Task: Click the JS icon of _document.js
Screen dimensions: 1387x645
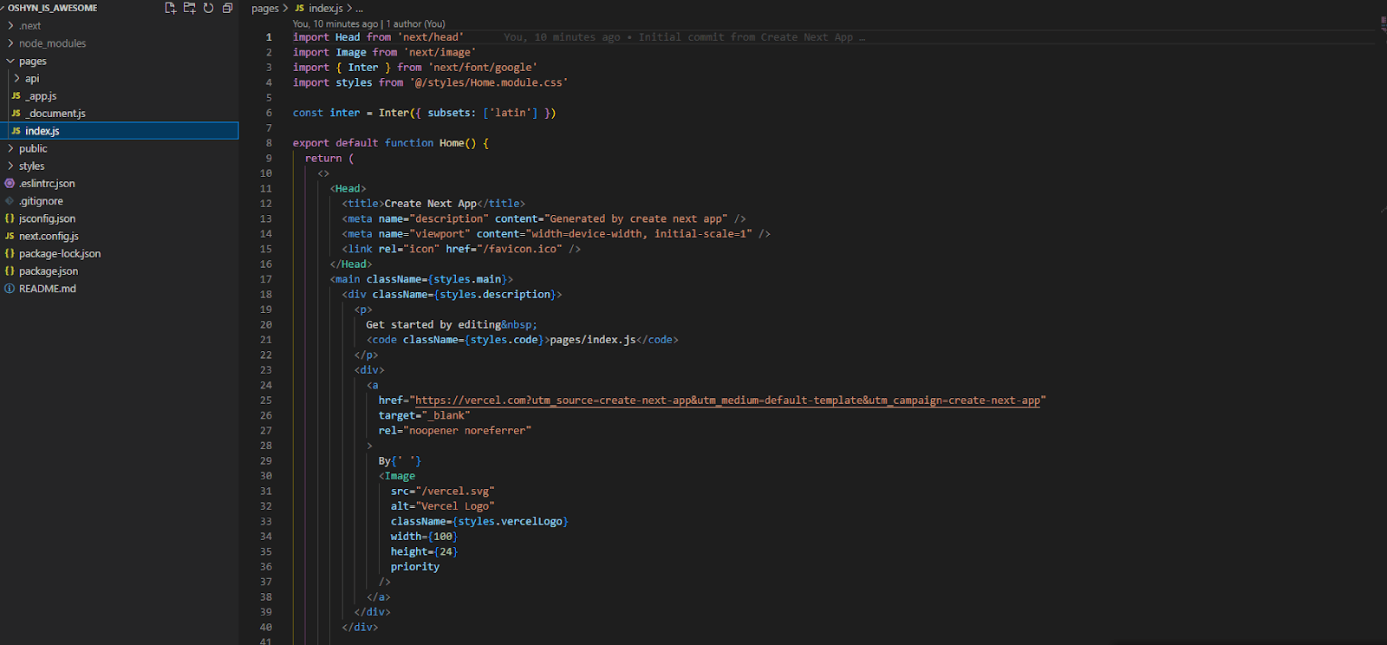Action: (16, 114)
